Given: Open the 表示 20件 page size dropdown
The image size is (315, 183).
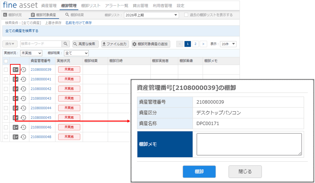Looking at the screenshot, I should click(228, 44).
